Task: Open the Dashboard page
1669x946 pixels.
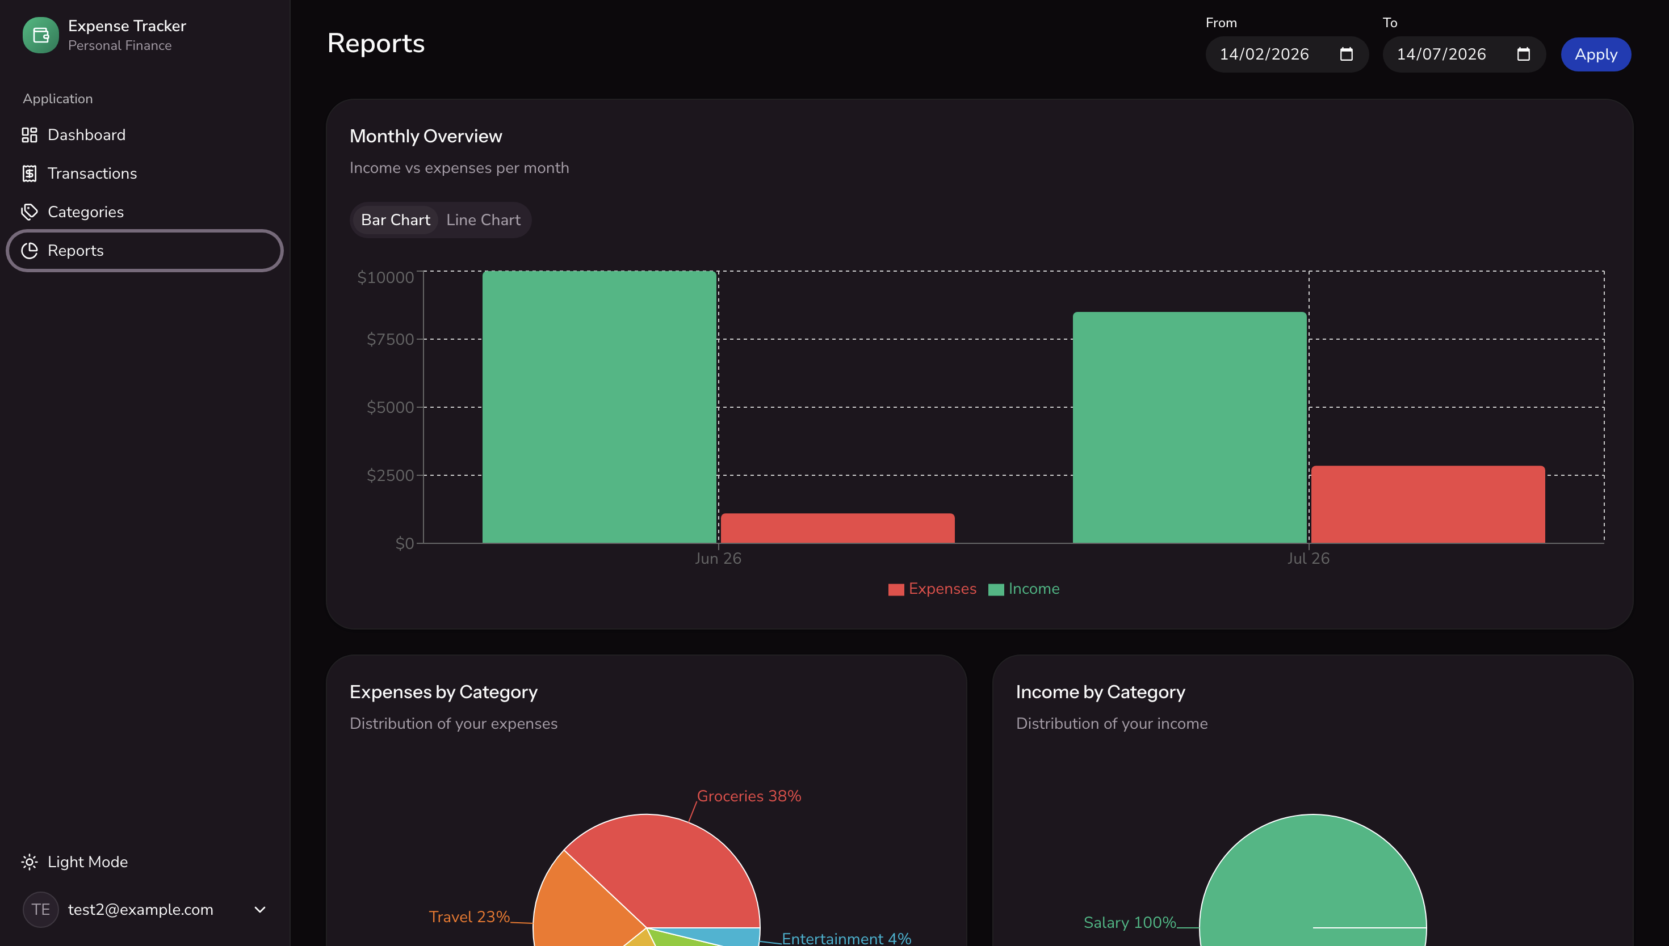Action: click(144, 135)
